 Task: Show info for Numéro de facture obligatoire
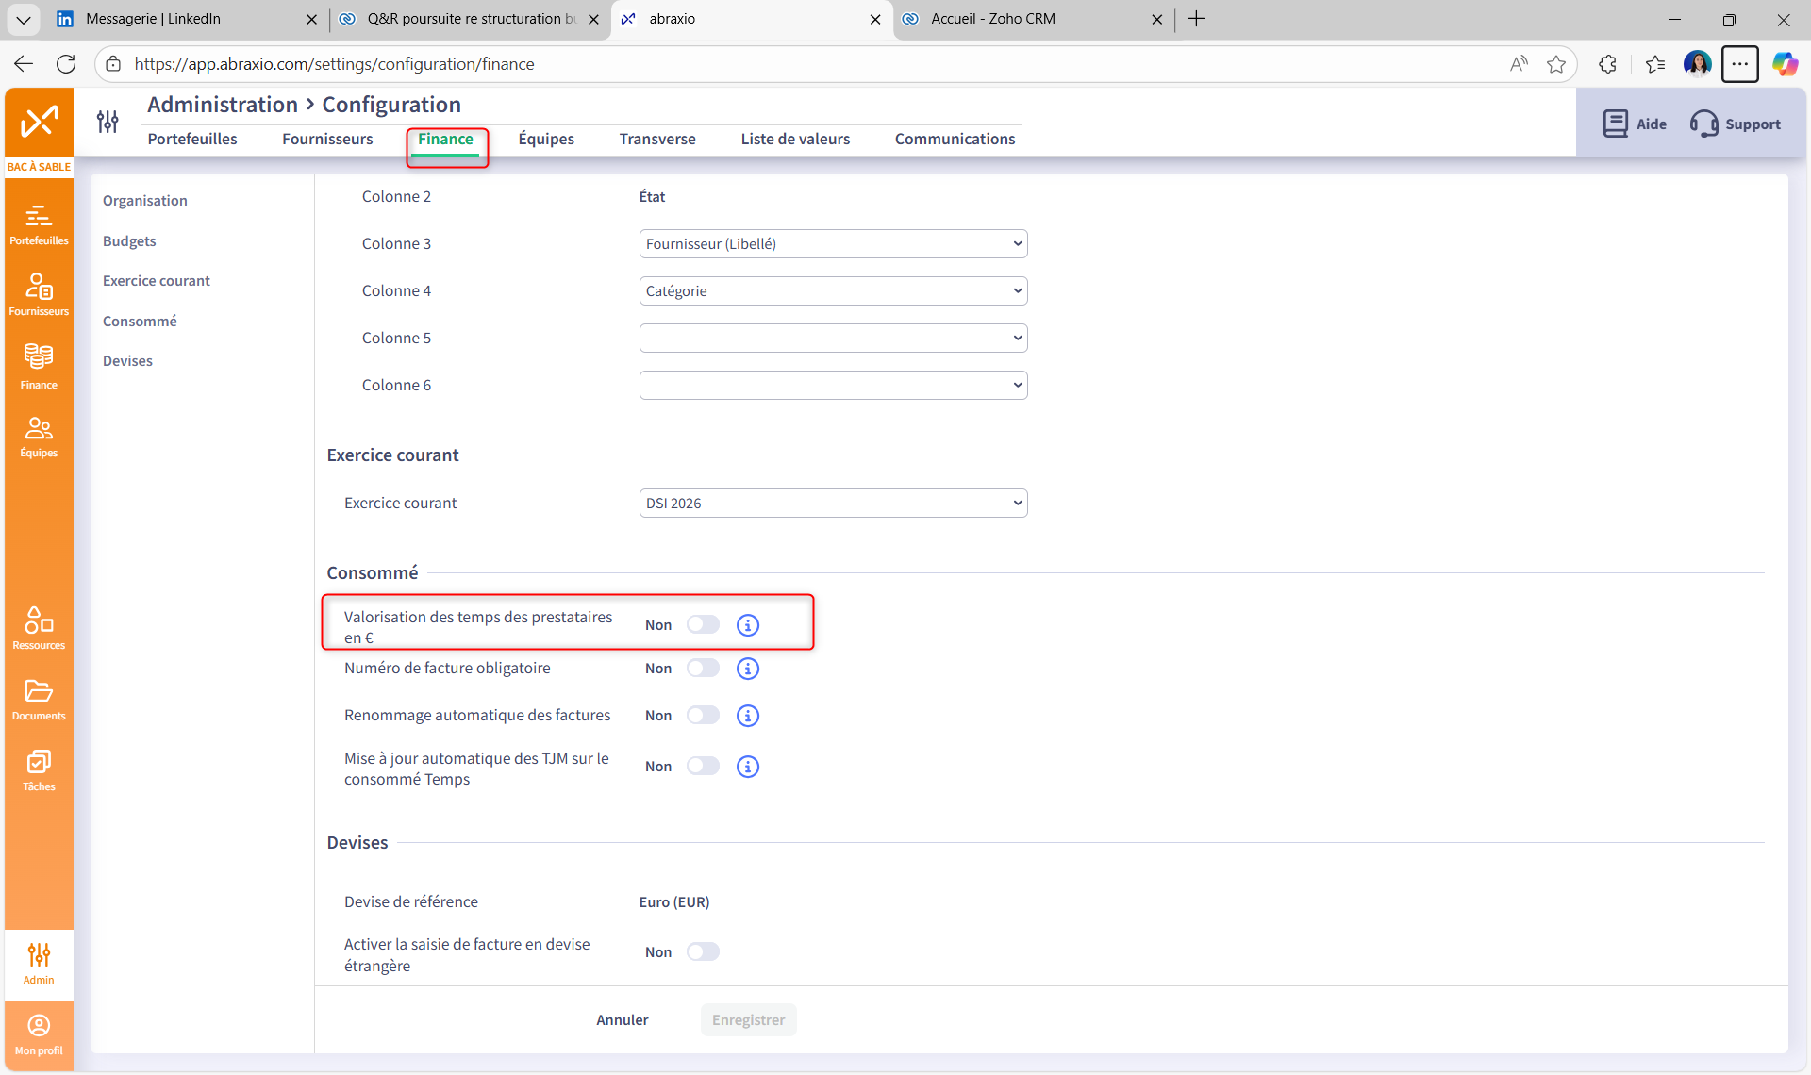click(x=747, y=669)
